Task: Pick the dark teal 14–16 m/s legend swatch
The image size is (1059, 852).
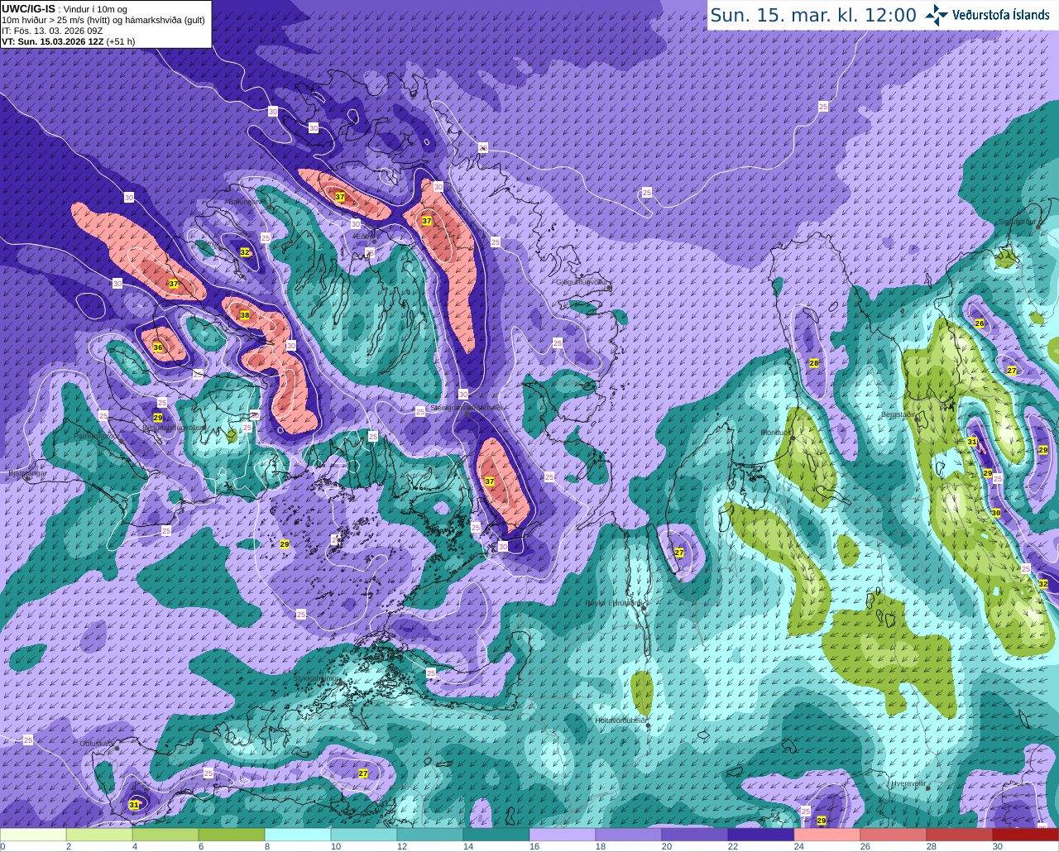Action: pyautogui.click(x=496, y=835)
